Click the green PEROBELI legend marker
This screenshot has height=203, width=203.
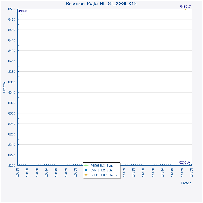pos(86,166)
